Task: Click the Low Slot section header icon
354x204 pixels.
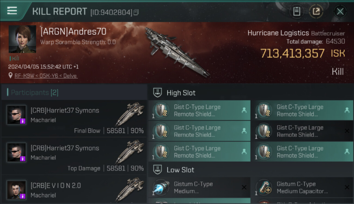Action: tap(158, 170)
